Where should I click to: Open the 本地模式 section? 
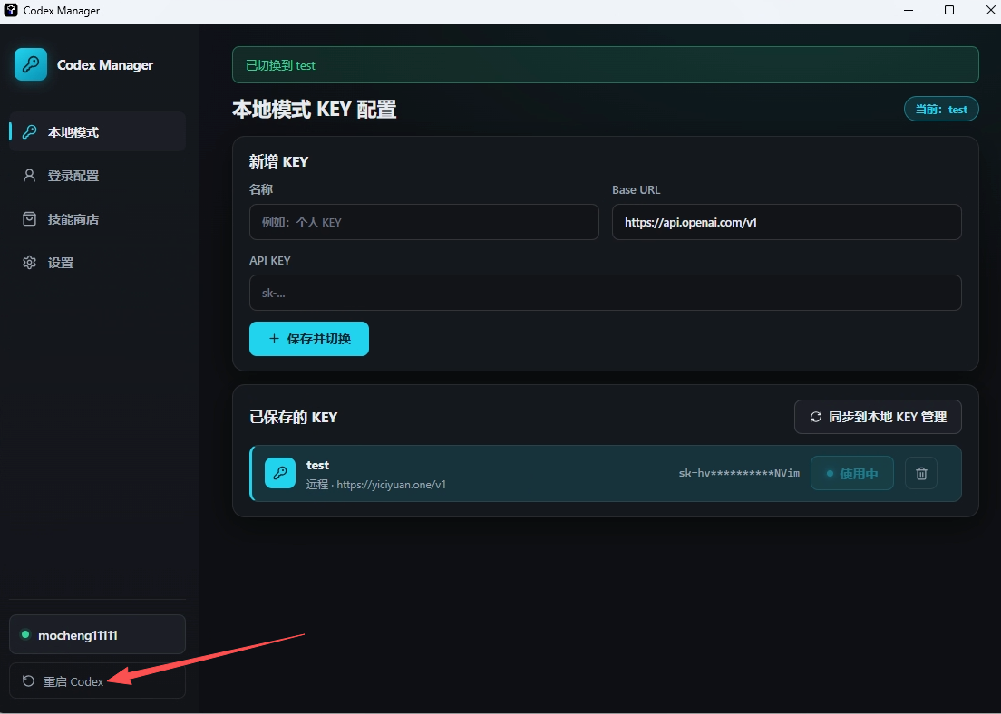[x=97, y=132]
